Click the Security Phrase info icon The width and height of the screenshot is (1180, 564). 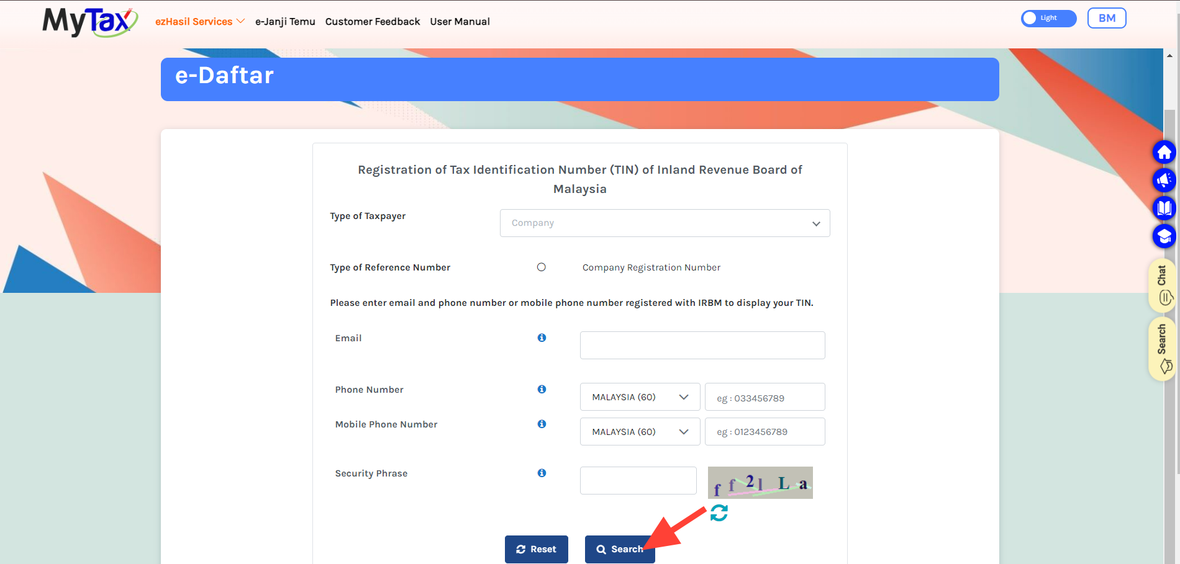tap(542, 473)
